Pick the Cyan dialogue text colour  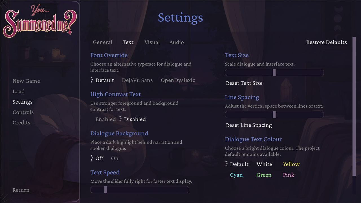(236, 175)
